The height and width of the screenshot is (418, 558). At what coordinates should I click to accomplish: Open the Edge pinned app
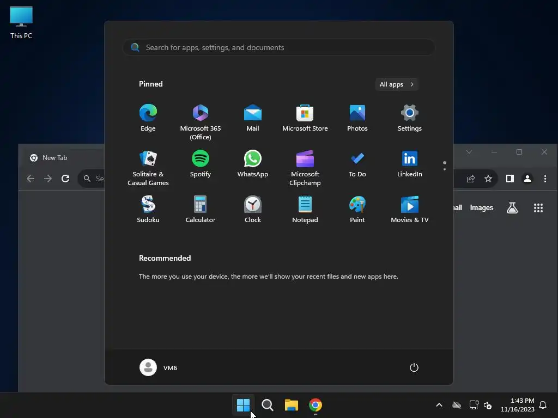tap(148, 118)
